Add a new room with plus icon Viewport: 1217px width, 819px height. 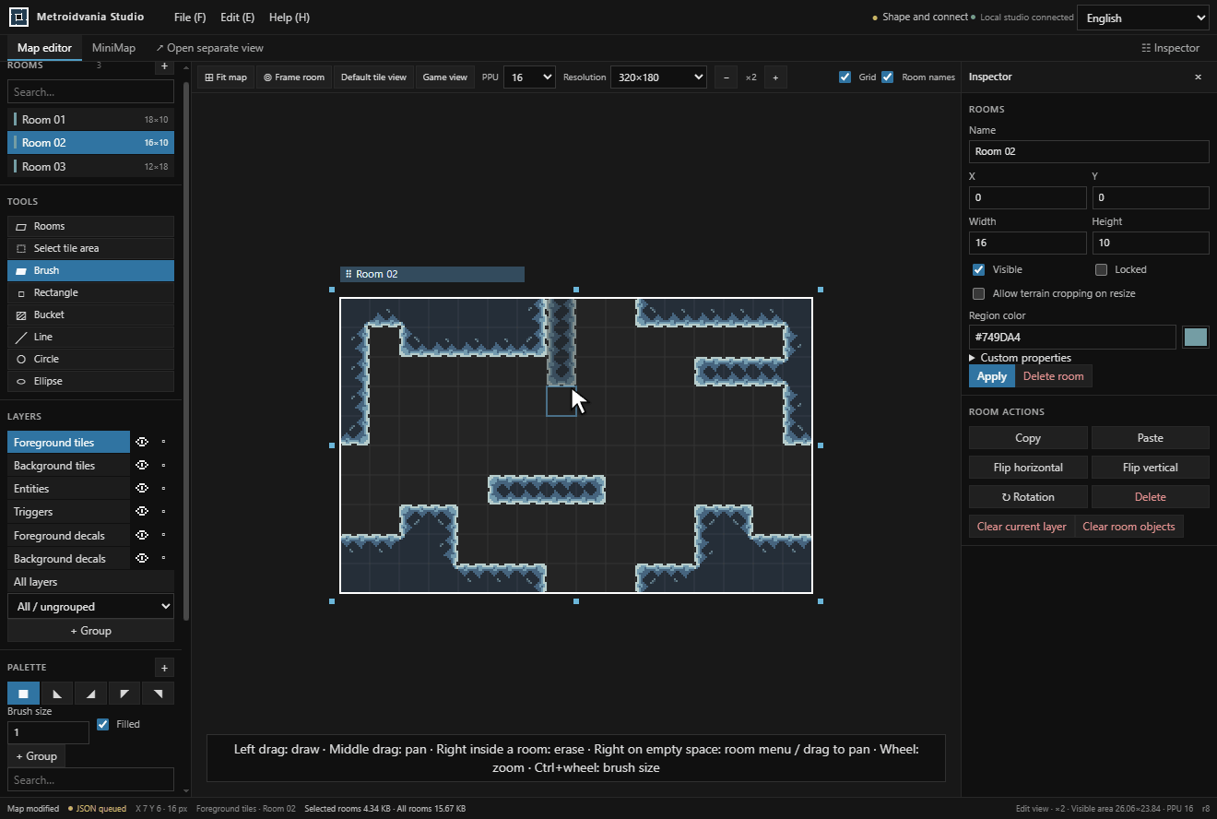coord(164,65)
